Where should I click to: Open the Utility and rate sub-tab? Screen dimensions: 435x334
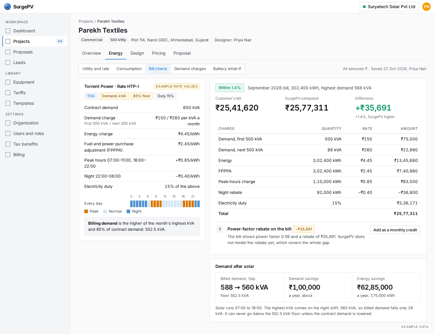click(x=96, y=69)
